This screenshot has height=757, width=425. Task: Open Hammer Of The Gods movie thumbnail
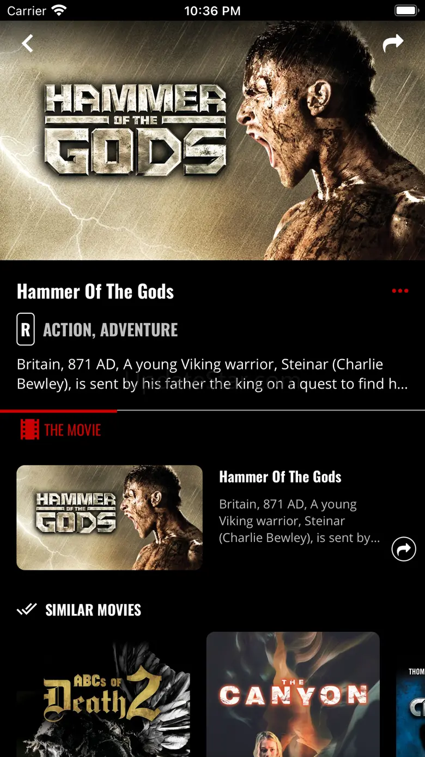pos(110,517)
